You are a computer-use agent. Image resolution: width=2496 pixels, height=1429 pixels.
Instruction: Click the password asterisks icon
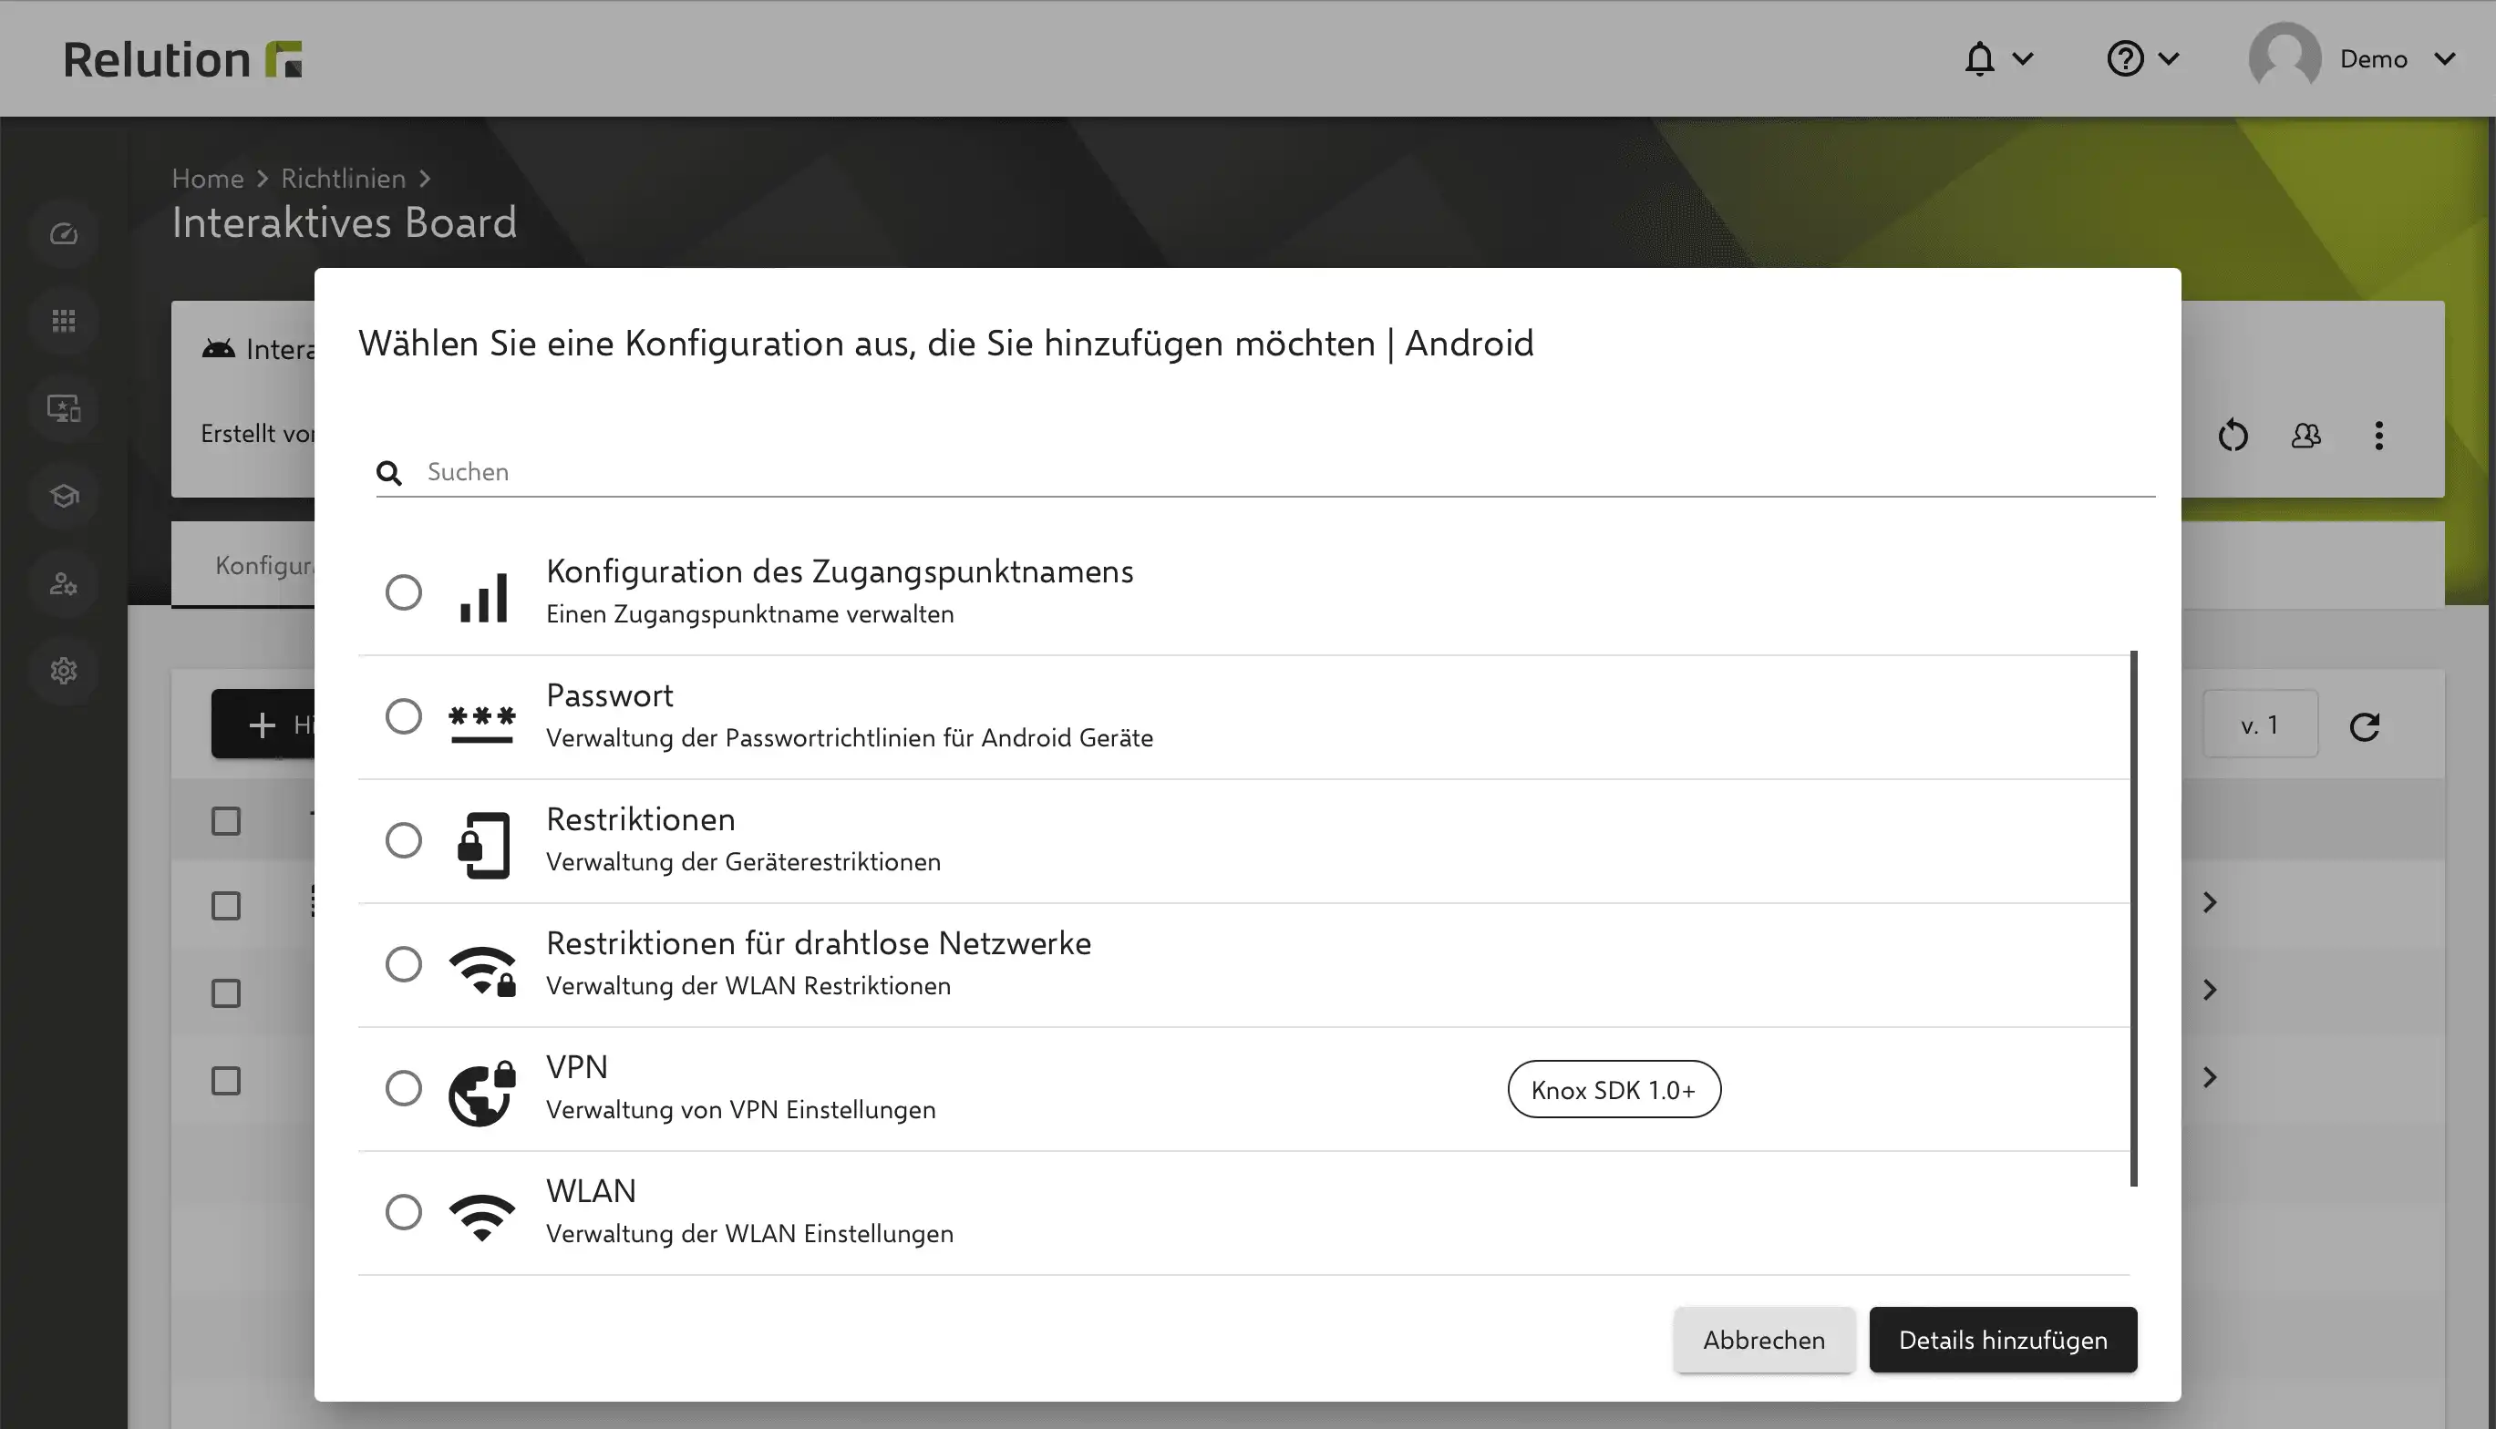point(482,725)
